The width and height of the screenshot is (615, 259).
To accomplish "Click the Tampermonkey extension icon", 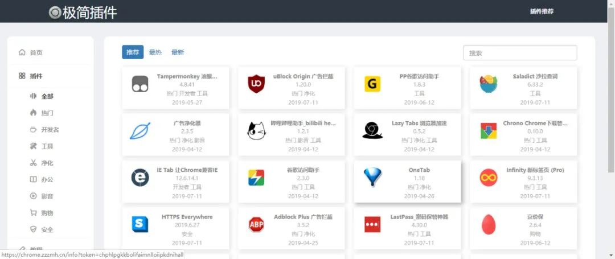I will click(x=140, y=84).
